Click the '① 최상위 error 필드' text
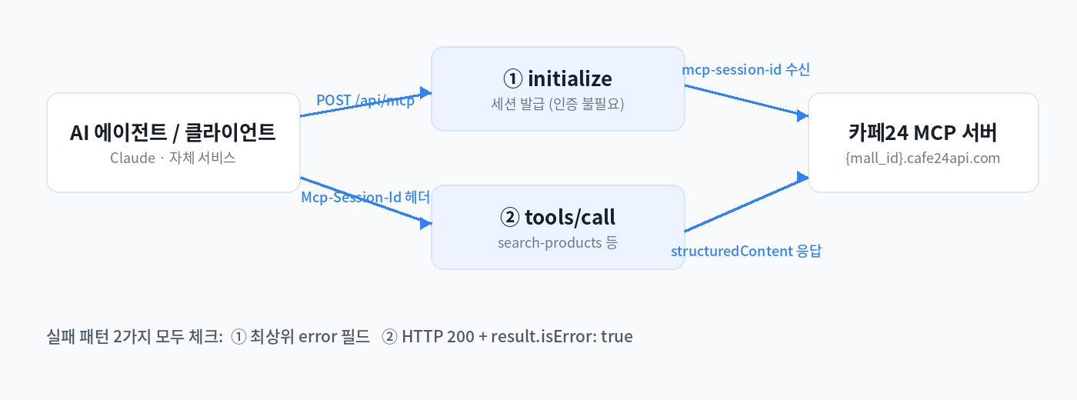The height and width of the screenshot is (400, 1077). pyautogui.click(x=301, y=336)
